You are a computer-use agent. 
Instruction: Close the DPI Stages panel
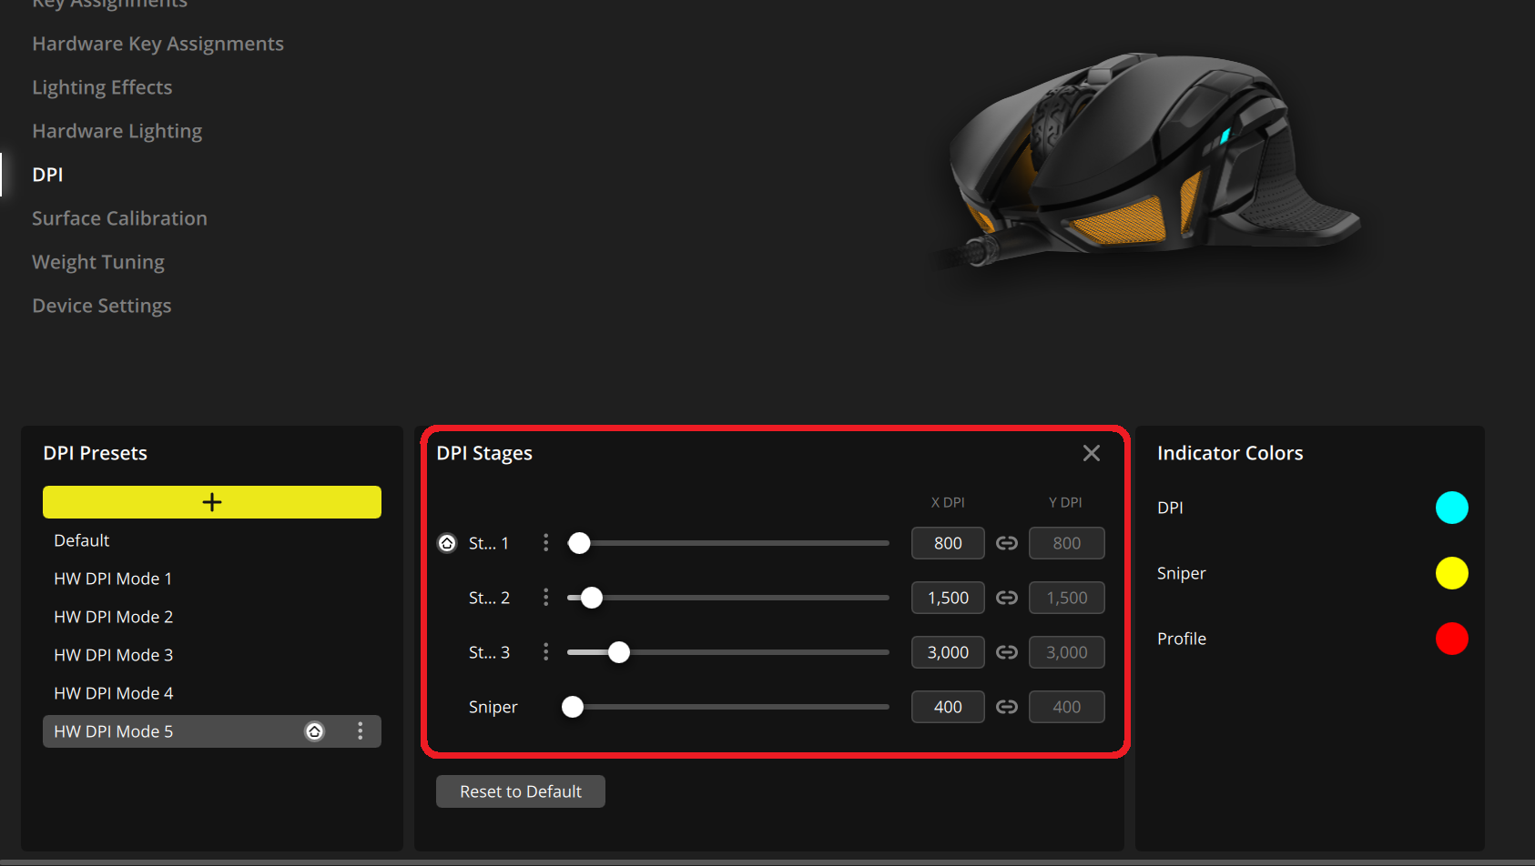point(1091,452)
